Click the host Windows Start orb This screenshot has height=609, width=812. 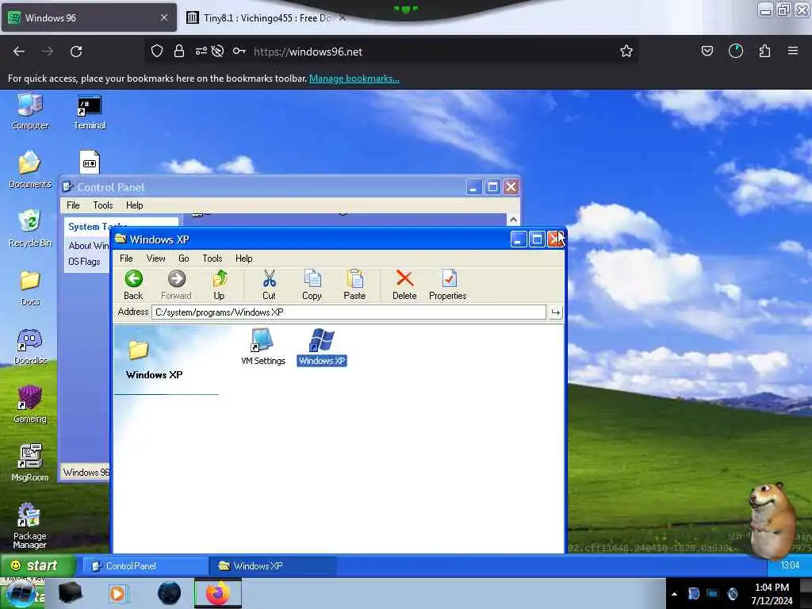[x=21, y=594]
